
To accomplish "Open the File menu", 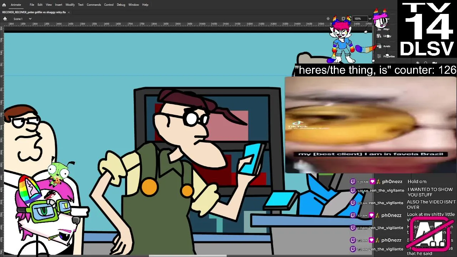I will [32, 5].
